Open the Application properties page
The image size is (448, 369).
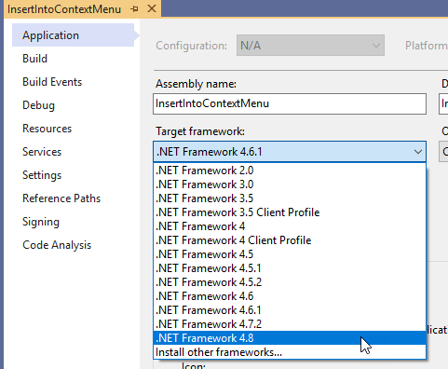coord(73,35)
